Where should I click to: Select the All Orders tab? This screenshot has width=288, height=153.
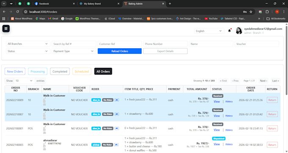(x=103, y=71)
